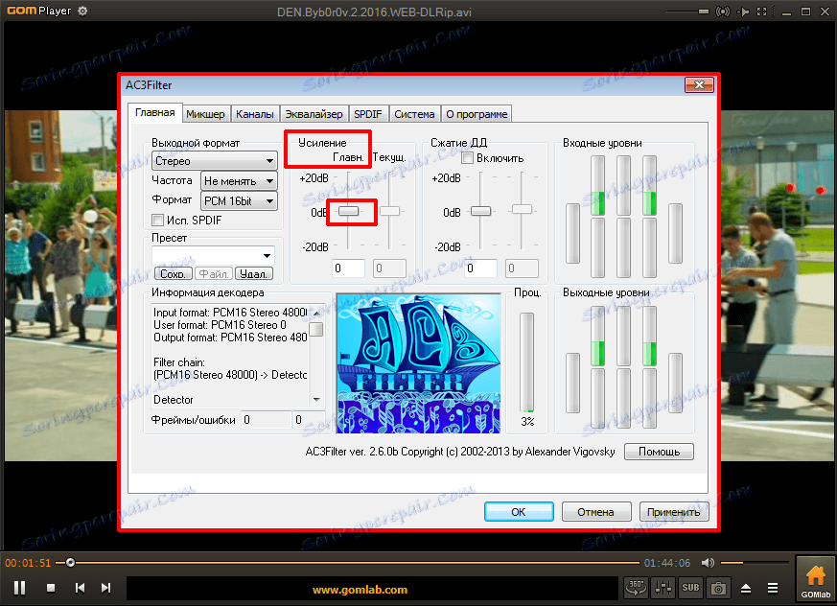Skip to next track
This screenshot has width=837, height=606.
tap(105, 588)
